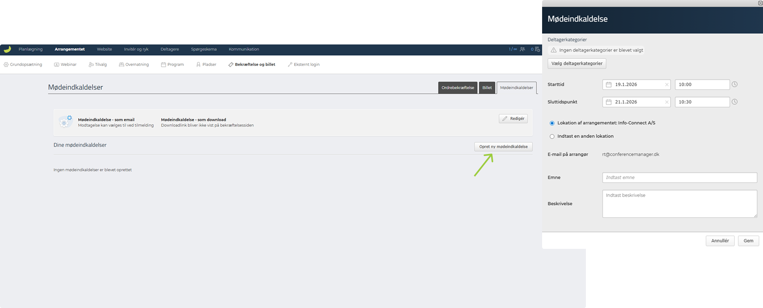Viewport: 763px width, 308px height.
Task: Click the Emne input field
Action: [x=679, y=177]
